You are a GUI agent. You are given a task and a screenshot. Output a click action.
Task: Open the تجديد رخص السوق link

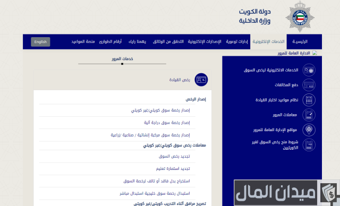pos(174,156)
